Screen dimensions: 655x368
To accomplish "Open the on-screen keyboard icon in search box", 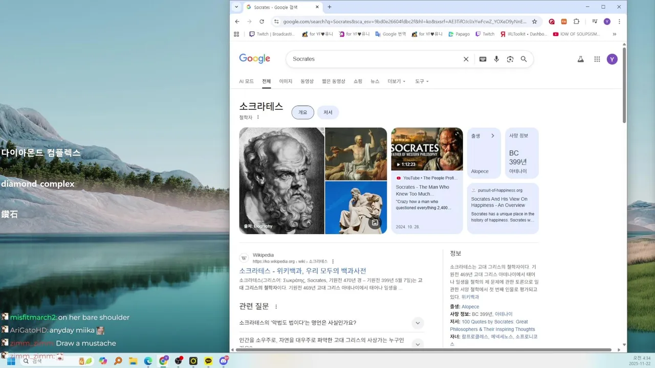I will coord(483,59).
